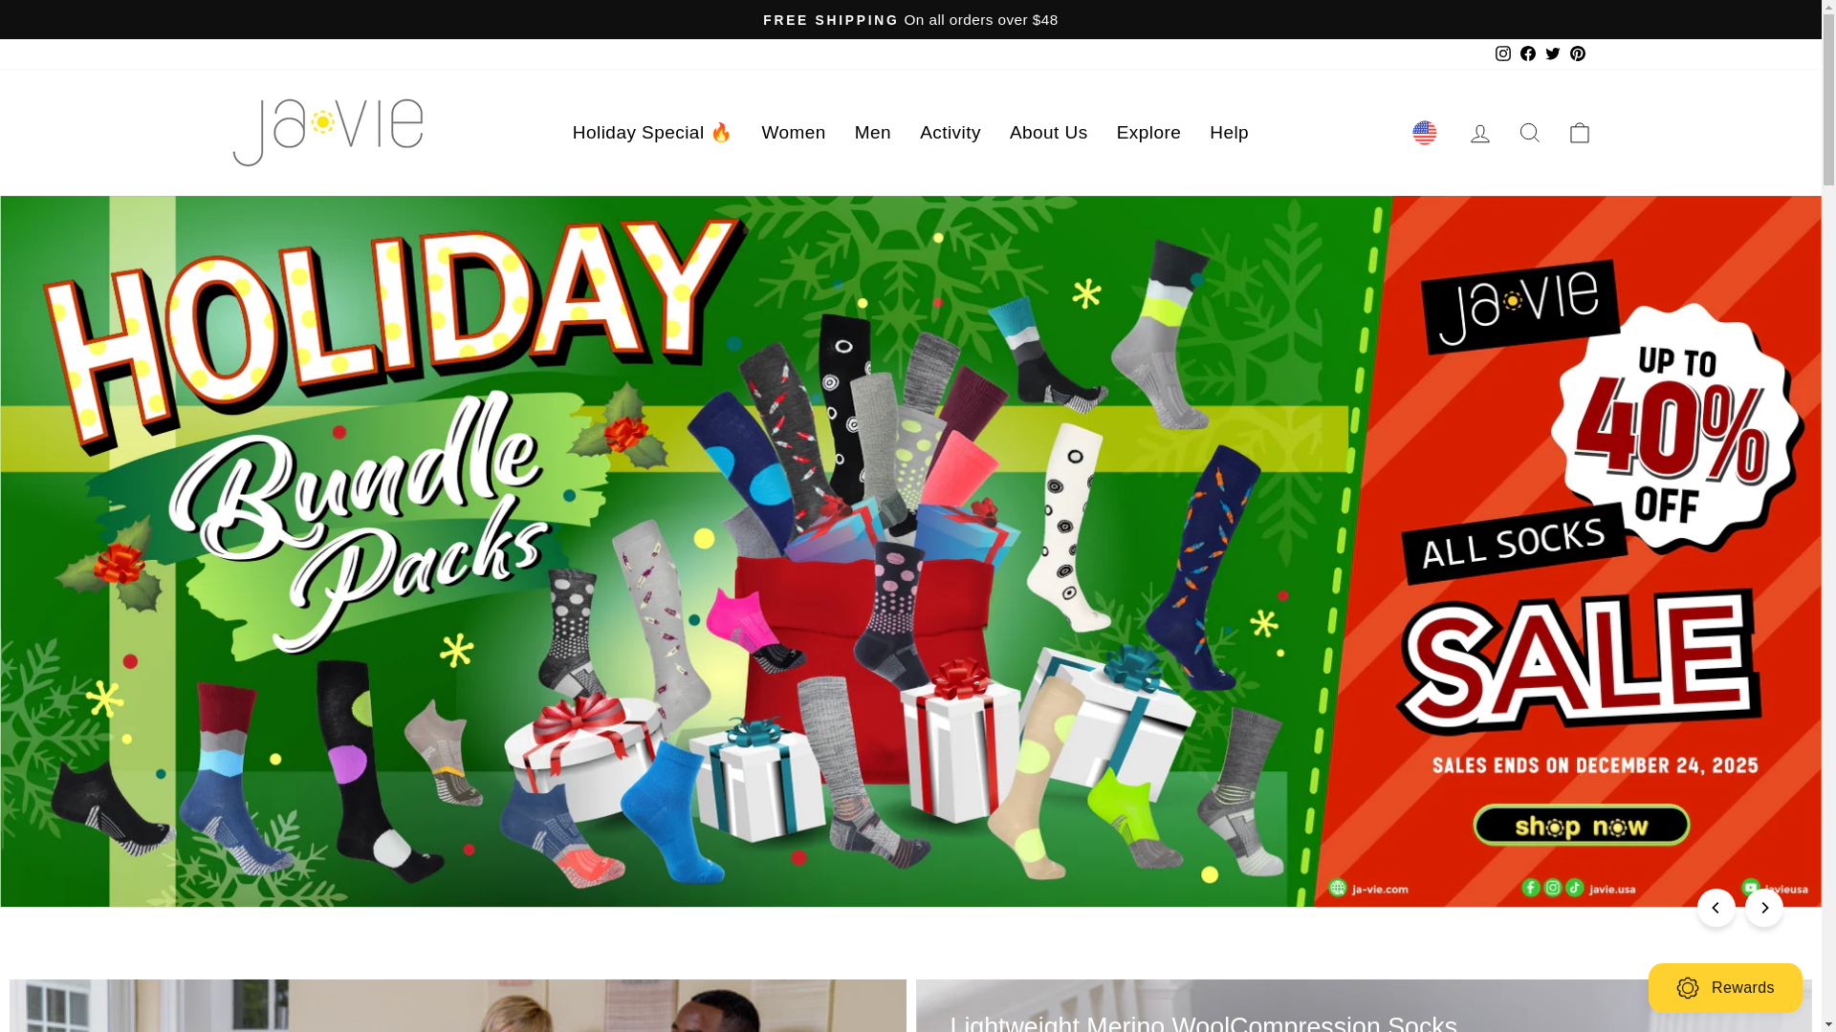1836x1032 pixels.
Task: Open the Holiday Special menu item
Action: tap(652, 133)
